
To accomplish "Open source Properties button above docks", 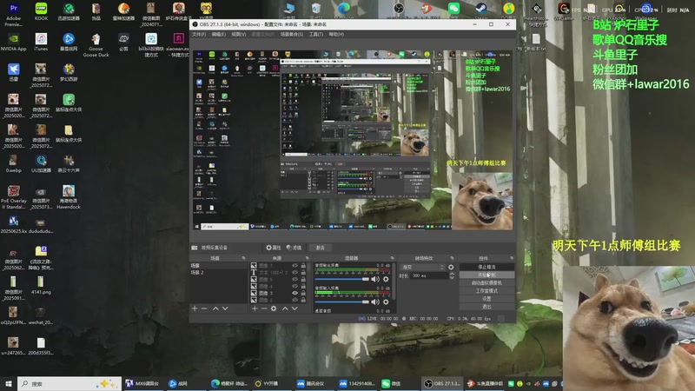I will (x=274, y=248).
